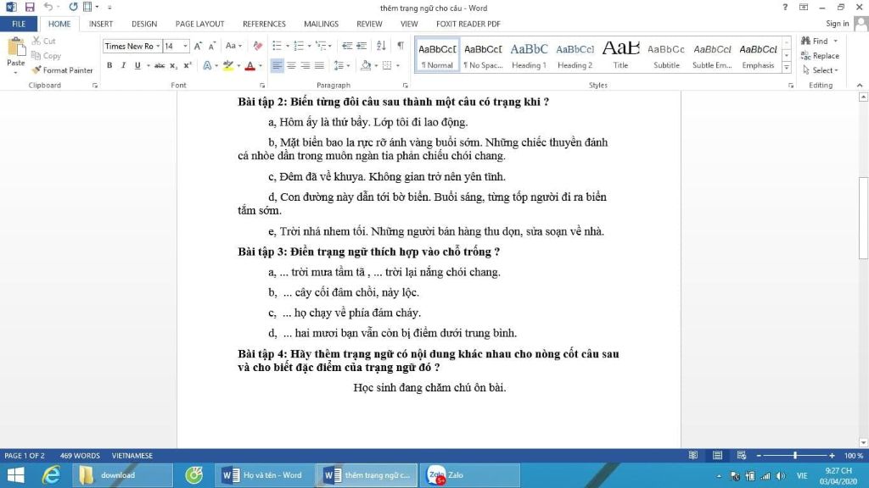Open the Change Case menu
Screen dimensions: 869x488
point(233,46)
